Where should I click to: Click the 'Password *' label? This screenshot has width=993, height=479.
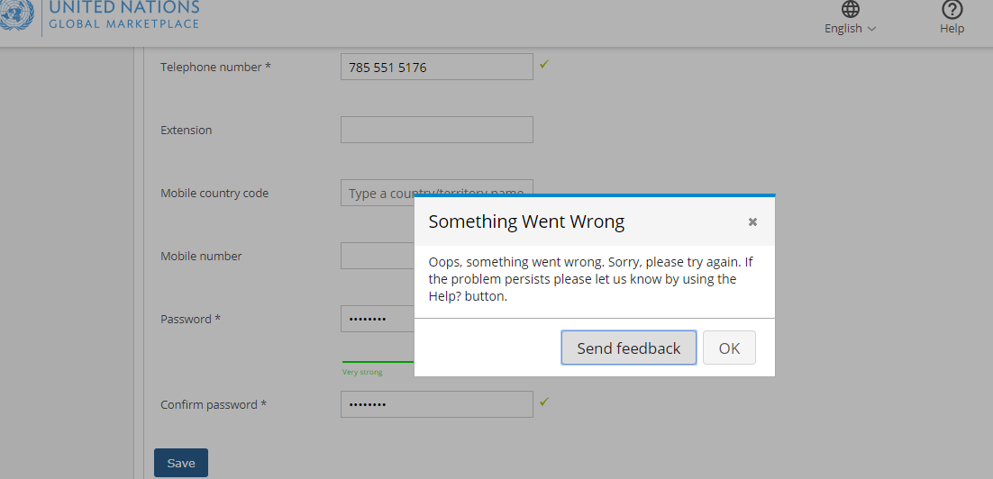tap(191, 319)
